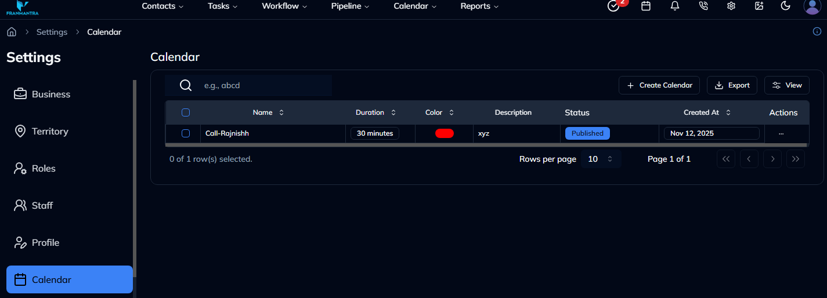Click the '0 of 1 row(s) selected.' text
This screenshot has width=827, height=298.
click(x=211, y=159)
